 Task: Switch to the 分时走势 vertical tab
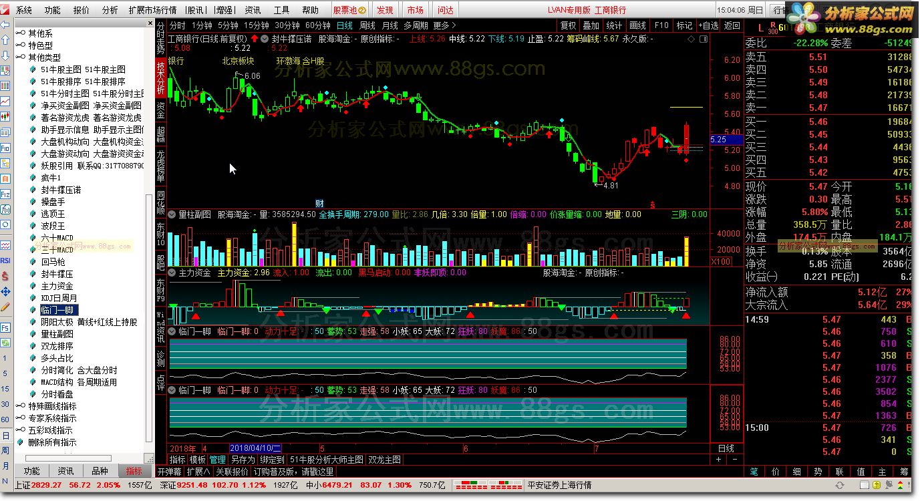coord(160,37)
